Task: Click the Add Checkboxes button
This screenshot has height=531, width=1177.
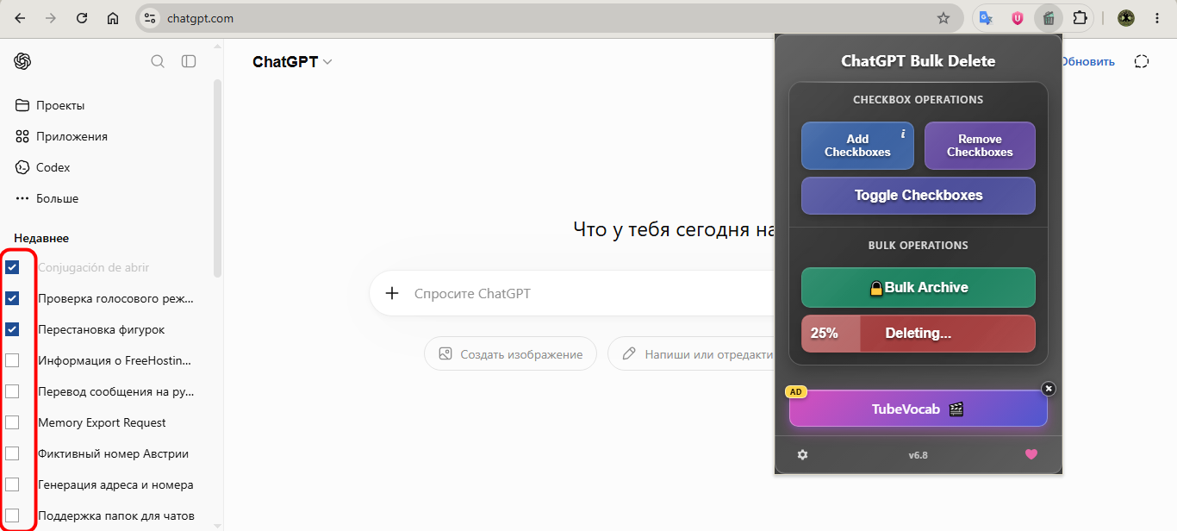Action: point(857,146)
